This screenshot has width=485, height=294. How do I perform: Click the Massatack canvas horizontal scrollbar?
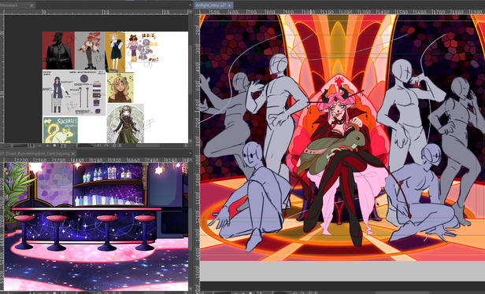148,145
